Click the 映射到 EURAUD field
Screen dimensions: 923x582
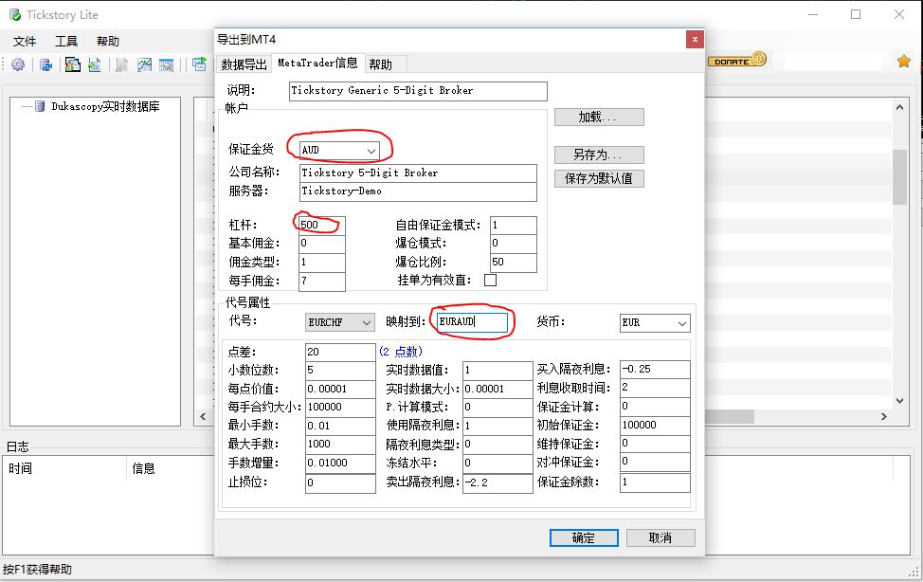(472, 322)
